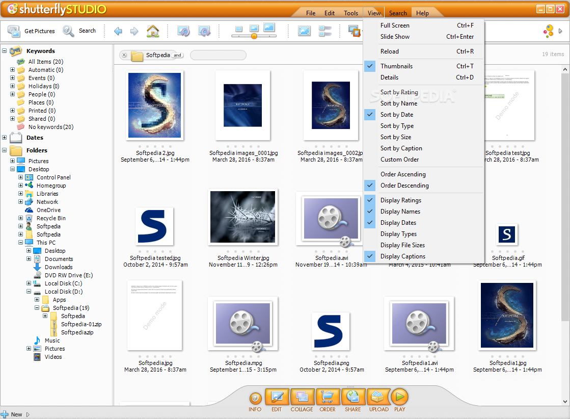Expand the Apps folder node
This screenshot has height=419, width=570.
coord(37,300)
